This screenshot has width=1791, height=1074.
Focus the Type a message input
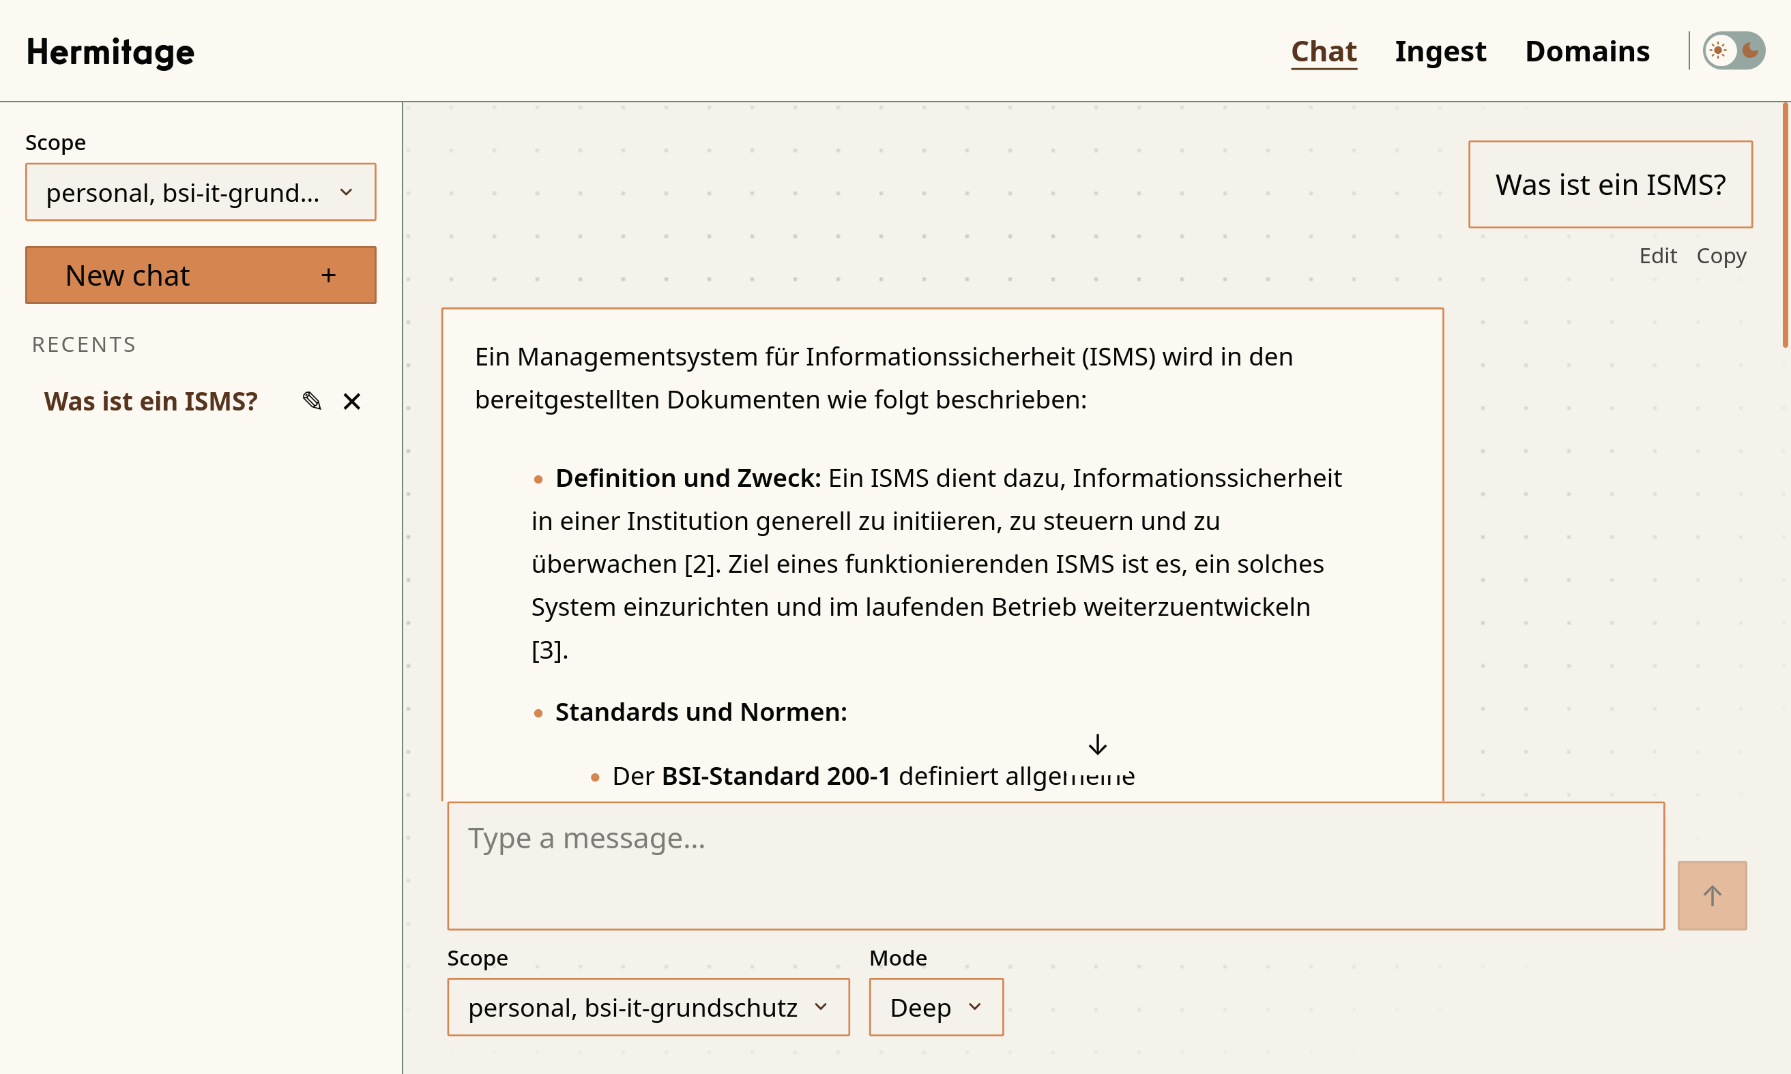1055,865
